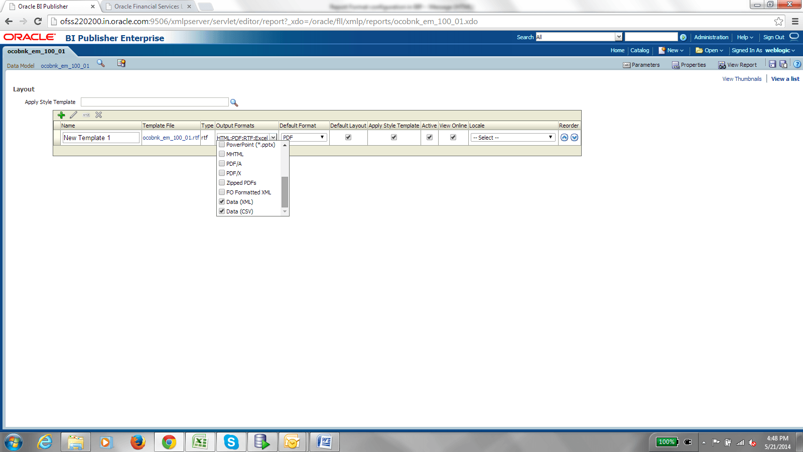
Task: Open Firefox from the taskbar
Action: (x=138, y=442)
